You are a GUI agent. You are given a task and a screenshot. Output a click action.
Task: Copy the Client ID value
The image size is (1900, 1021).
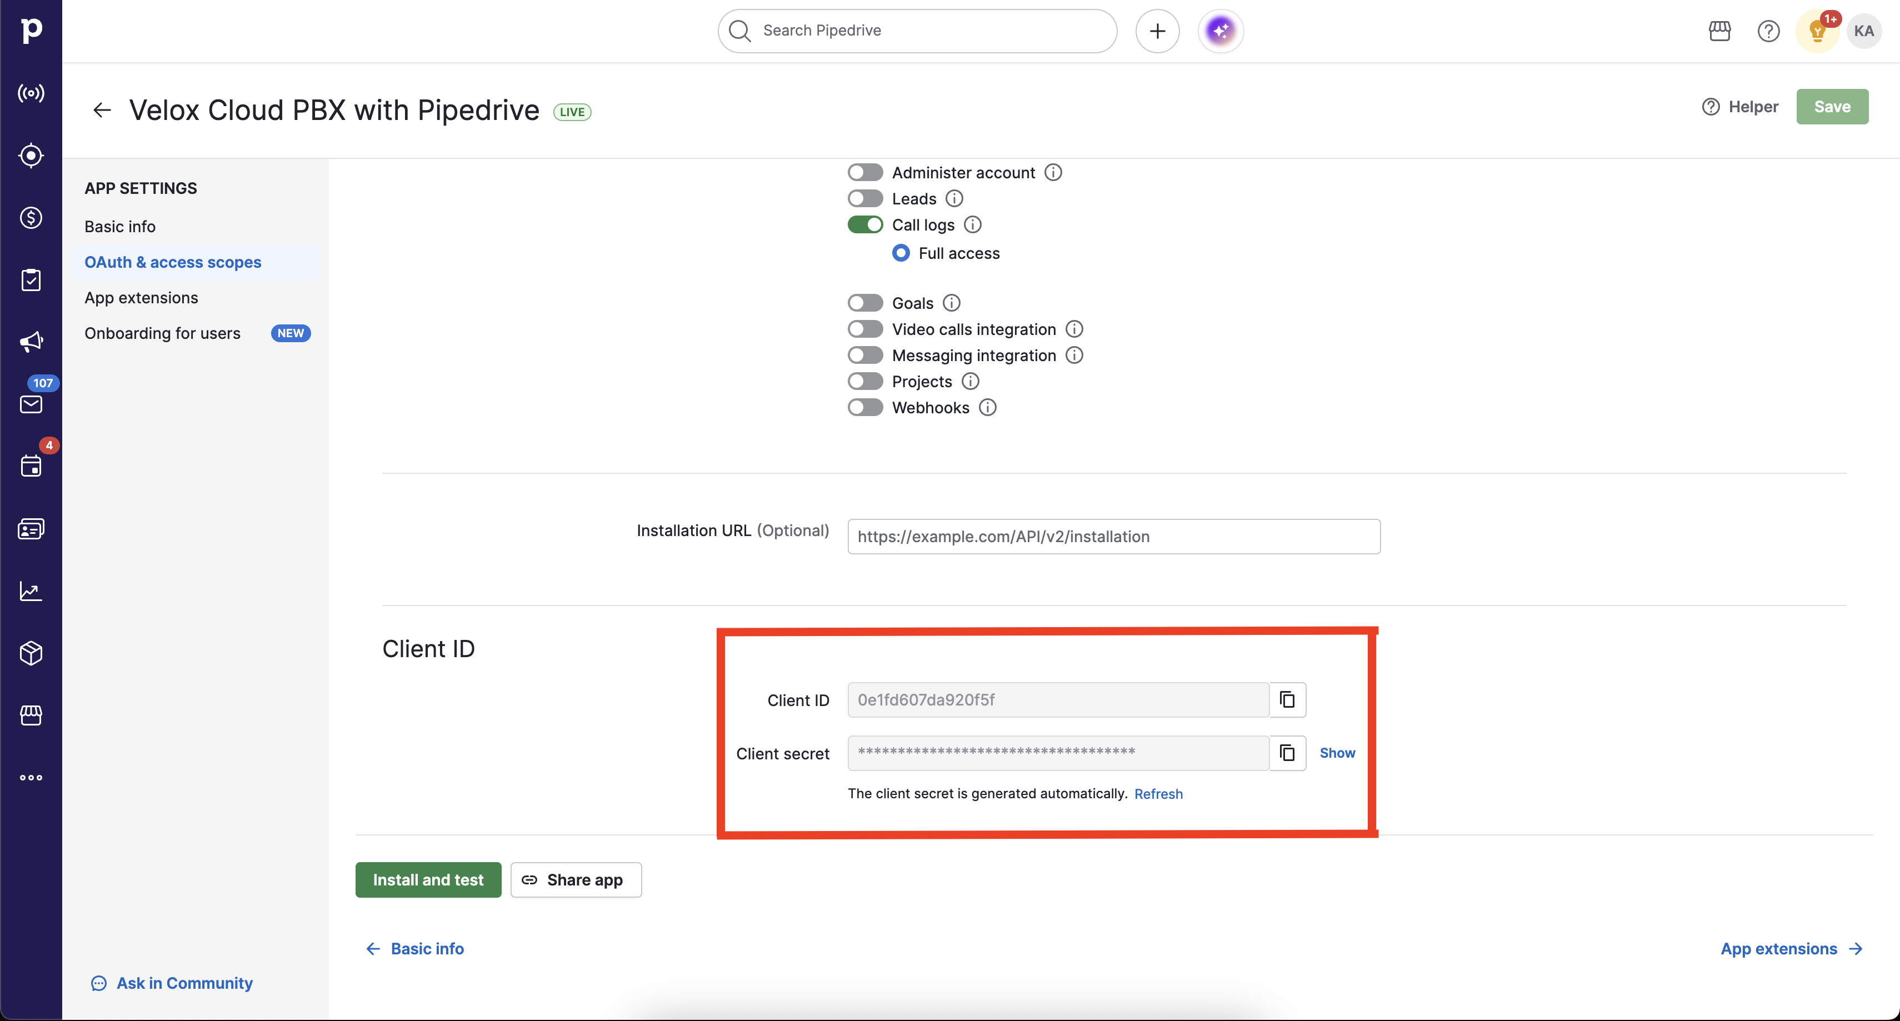(1287, 699)
